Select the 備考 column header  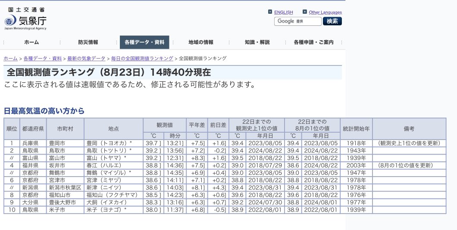[409, 129]
